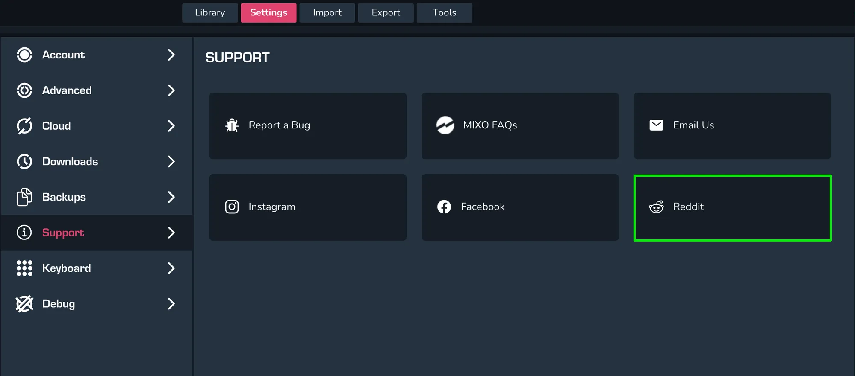This screenshot has height=376, width=855.
Task: Go to the Tools tab
Action: [x=444, y=13]
